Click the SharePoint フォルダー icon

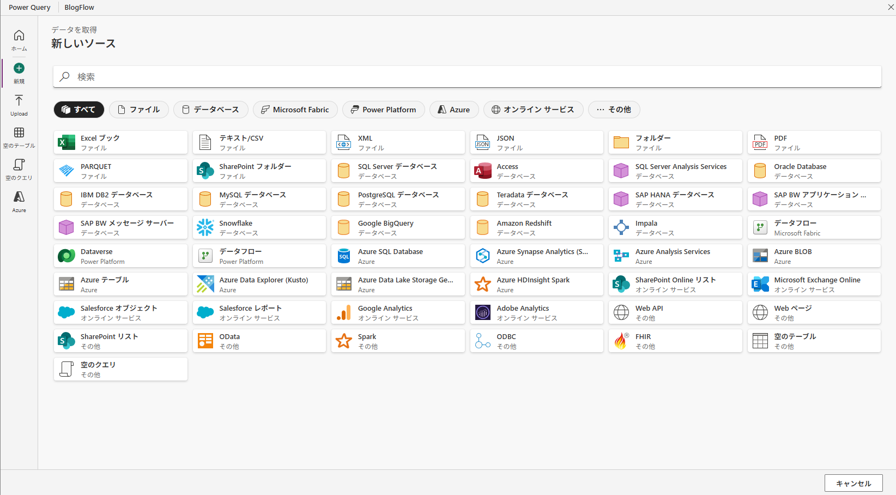coord(205,171)
